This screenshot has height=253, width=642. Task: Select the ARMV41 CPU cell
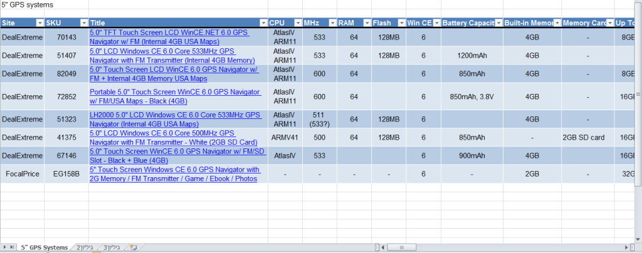[285, 137]
